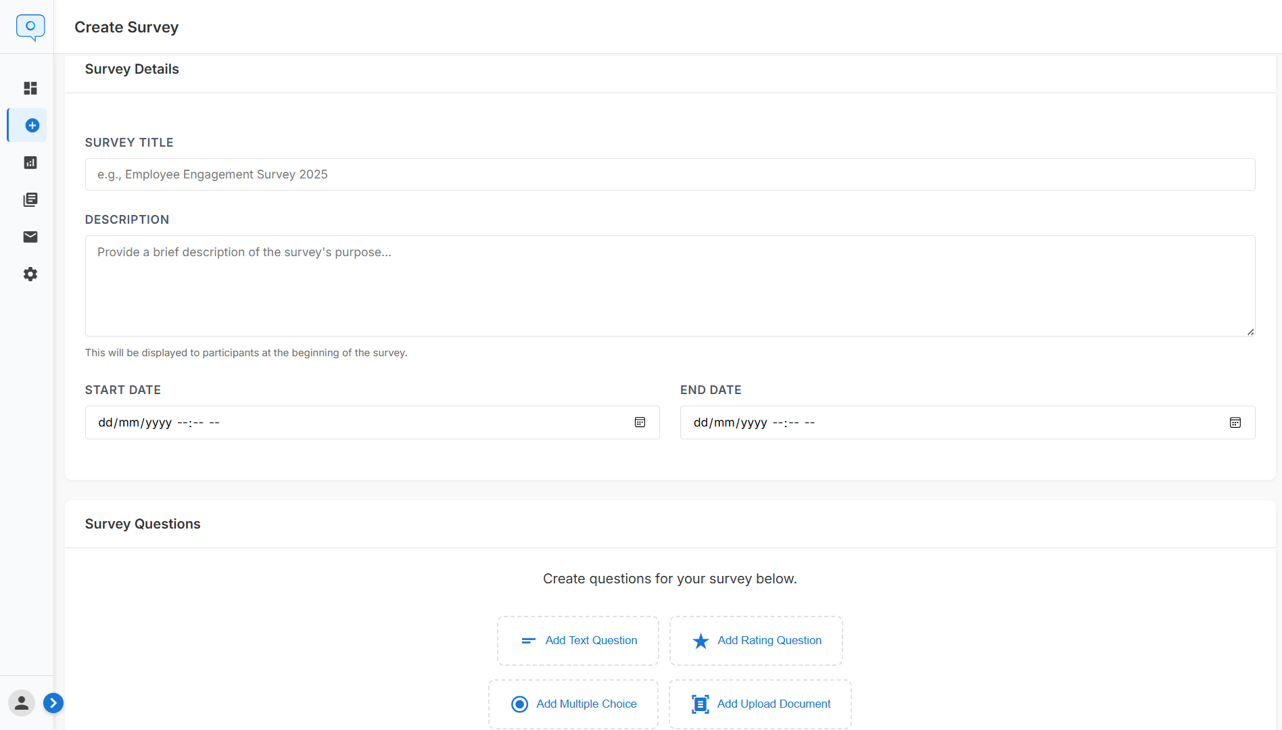The image size is (1282, 730).
Task: Grab the Description textarea resize handle
Action: coord(1250,332)
